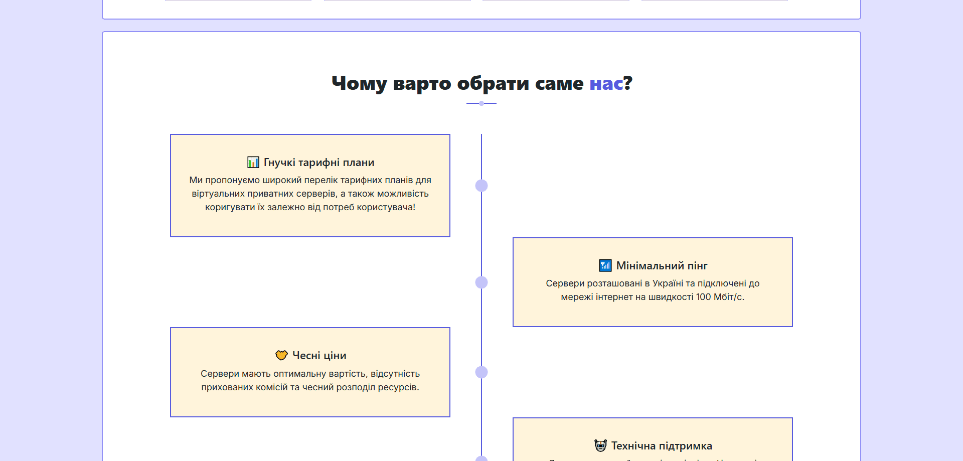Click the emoji icon beside Технічна підтримка
Screen dimensions: 963x461
(x=600, y=446)
